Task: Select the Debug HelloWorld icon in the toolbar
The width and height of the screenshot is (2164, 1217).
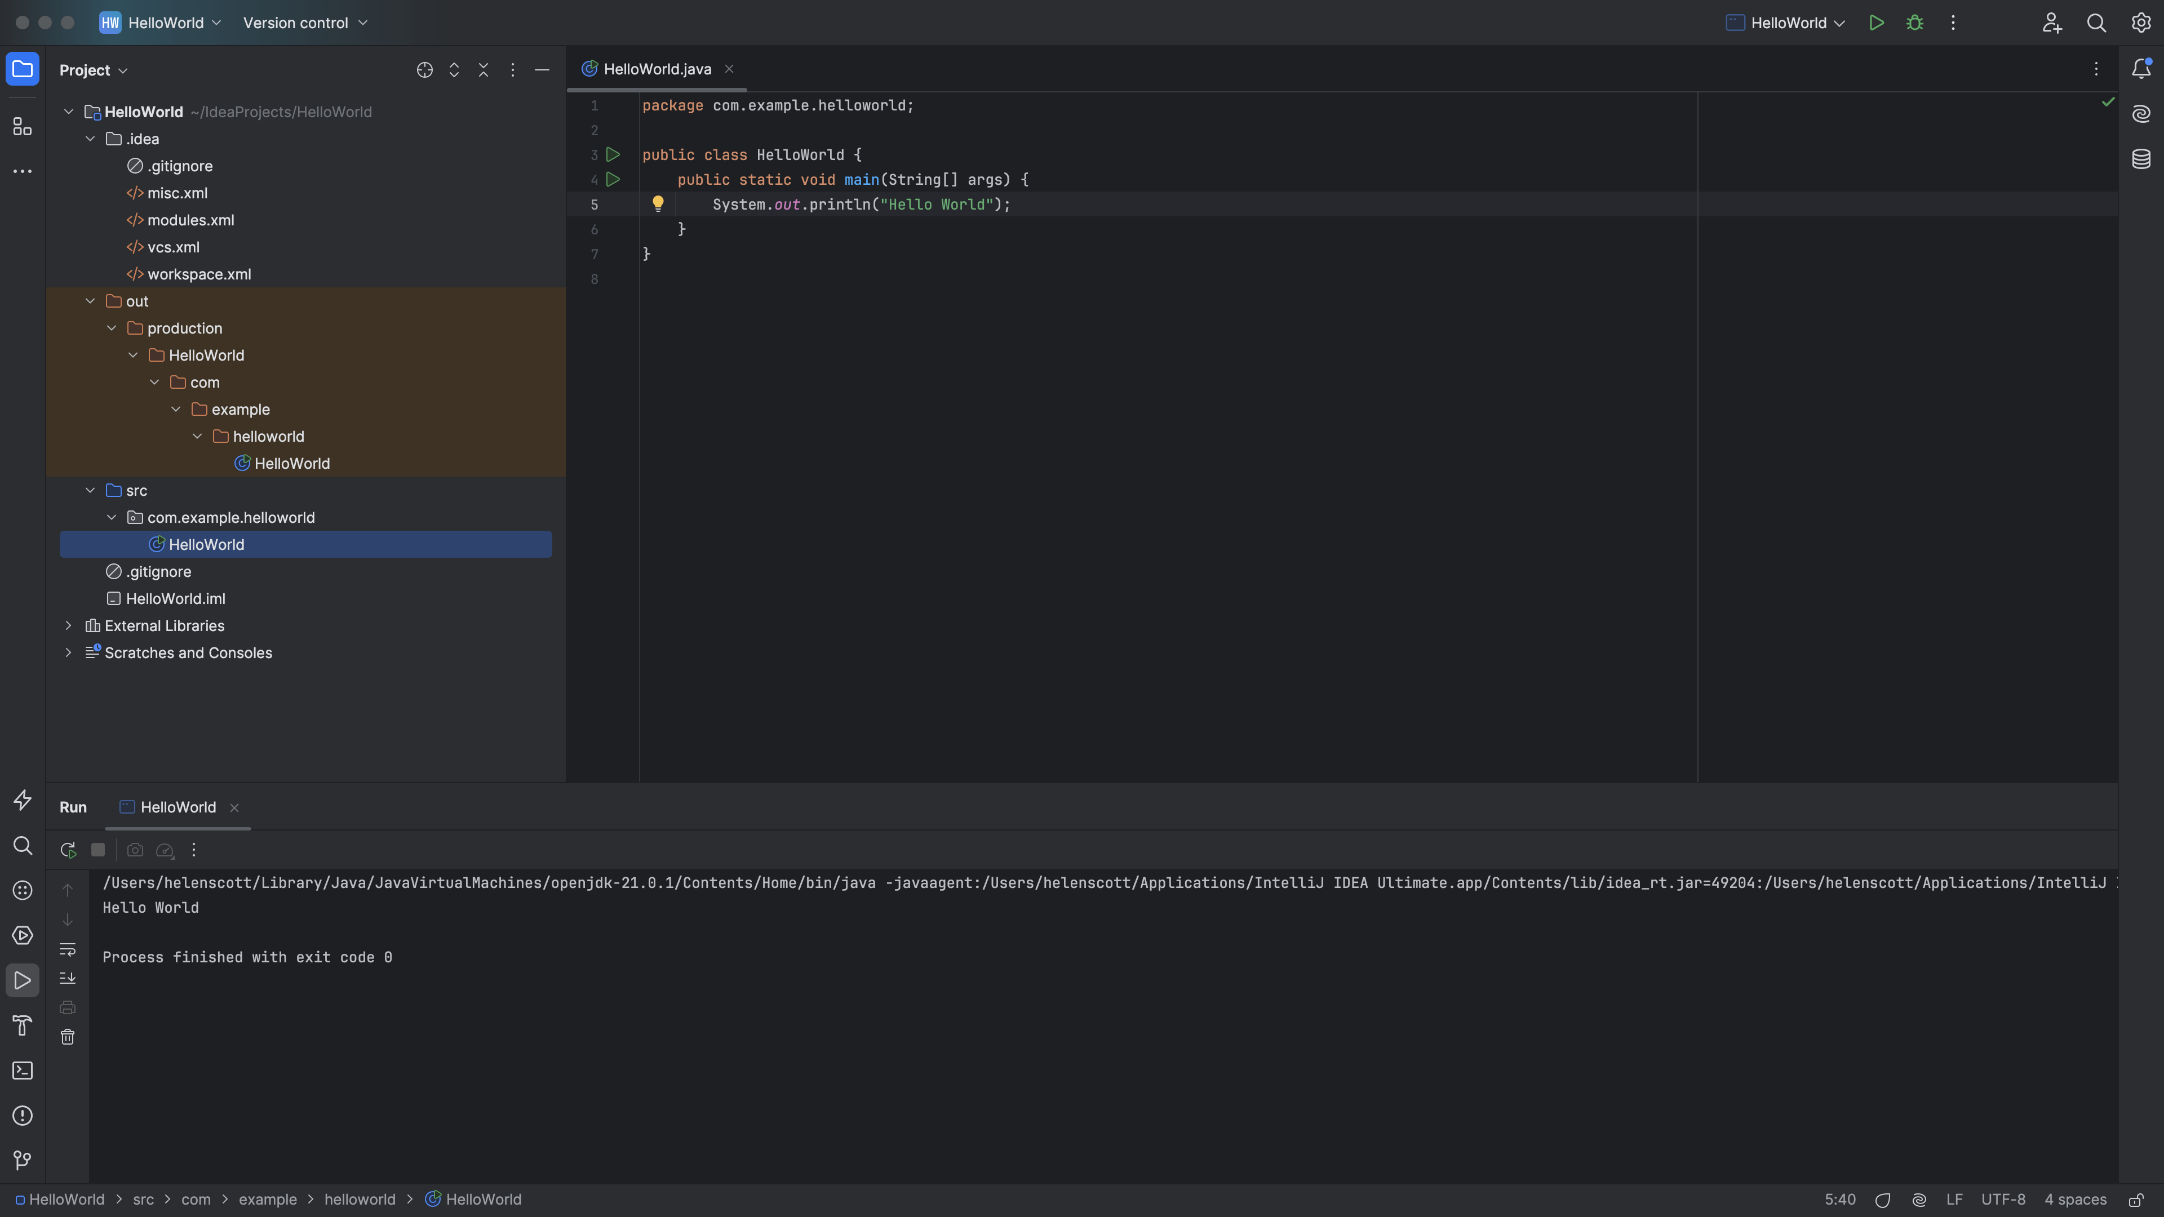Action: point(1916,23)
